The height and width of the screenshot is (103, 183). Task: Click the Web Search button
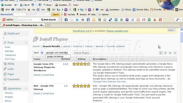pyautogui.click(x=48, y=20)
